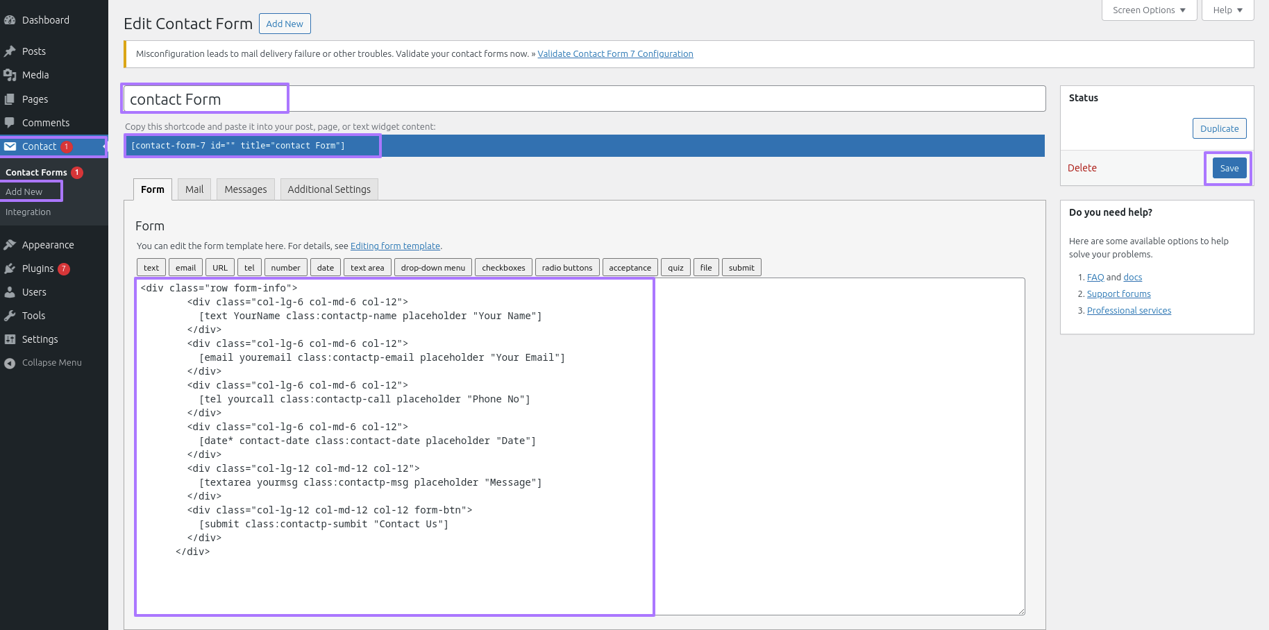Select the Form tab
Screen dimensions: 1269x630
153,189
